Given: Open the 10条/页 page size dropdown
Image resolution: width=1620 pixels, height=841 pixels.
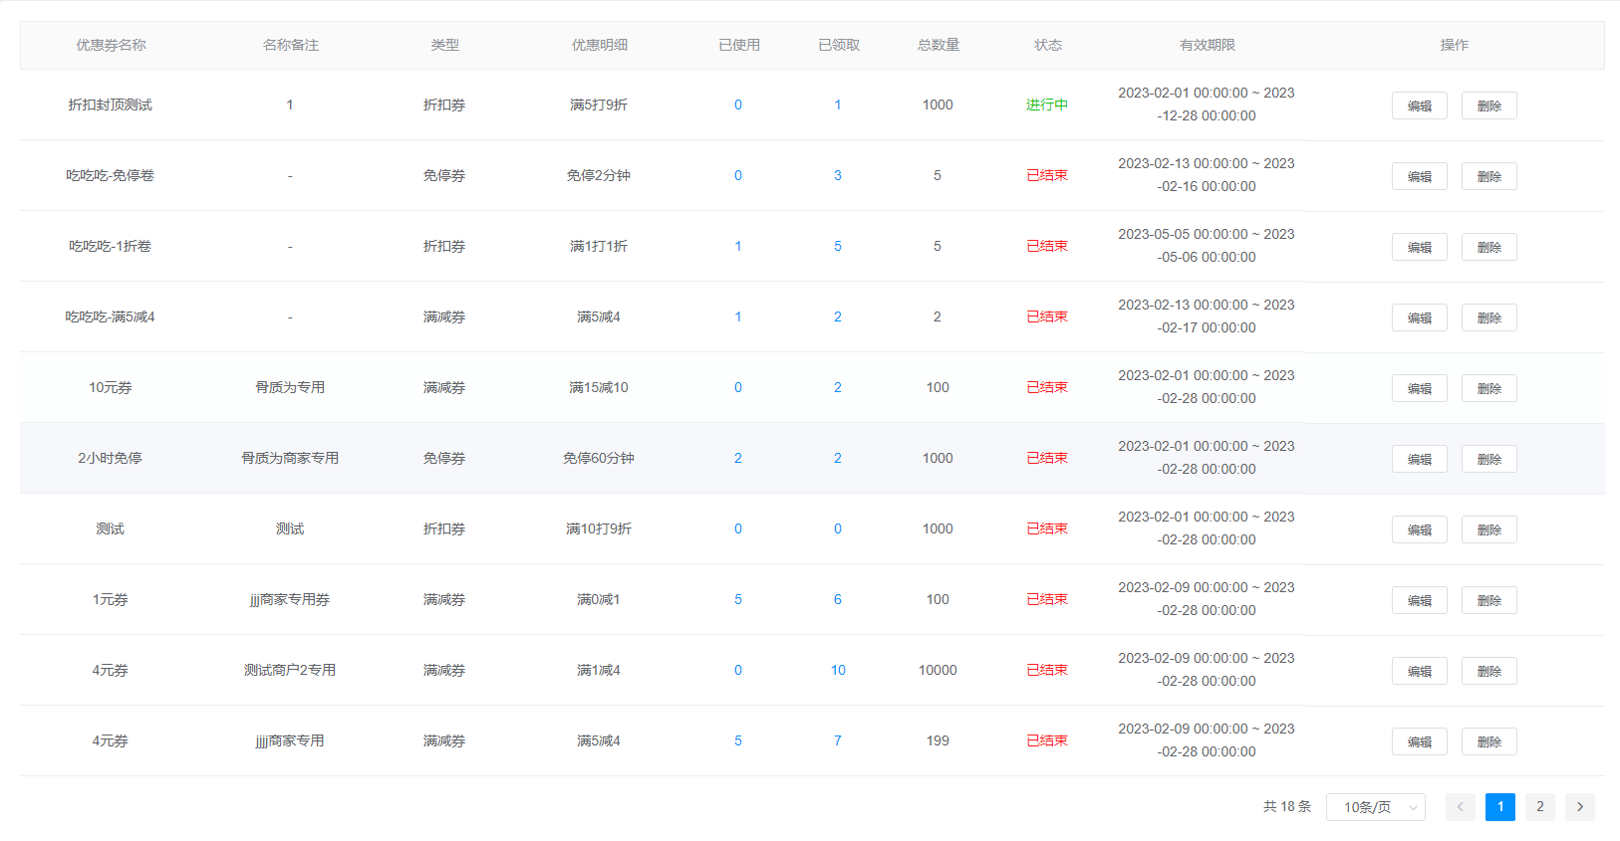Looking at the screenshot, I should pos(1375,807).
